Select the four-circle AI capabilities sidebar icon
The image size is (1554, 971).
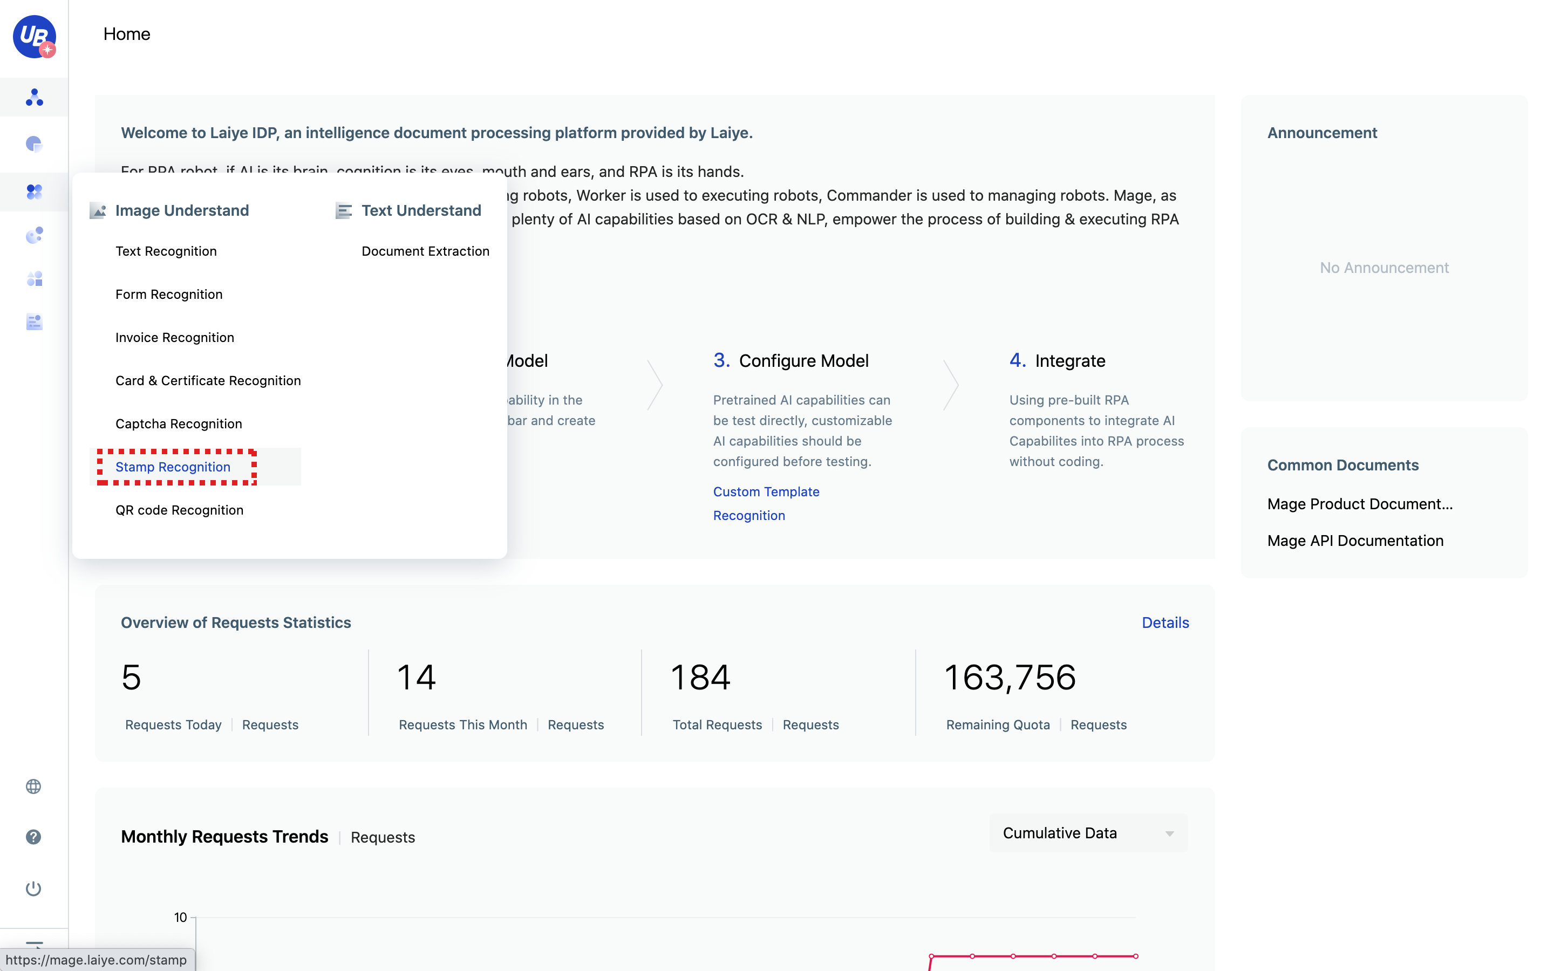pos(34,192)
